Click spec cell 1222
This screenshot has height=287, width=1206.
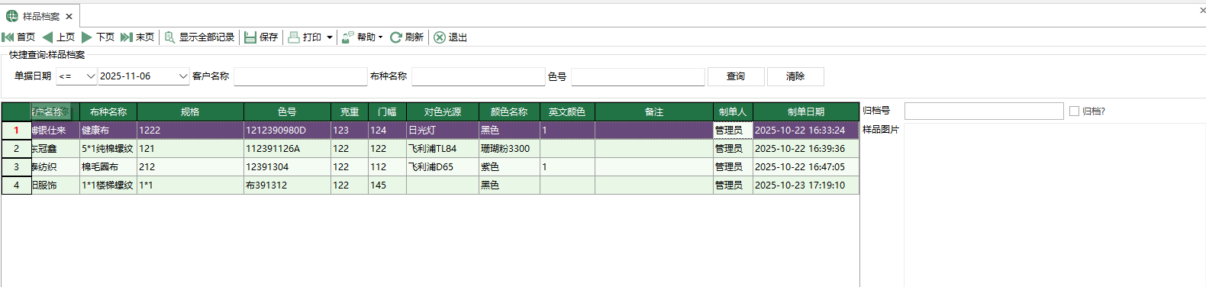click(x=190, y=131)
